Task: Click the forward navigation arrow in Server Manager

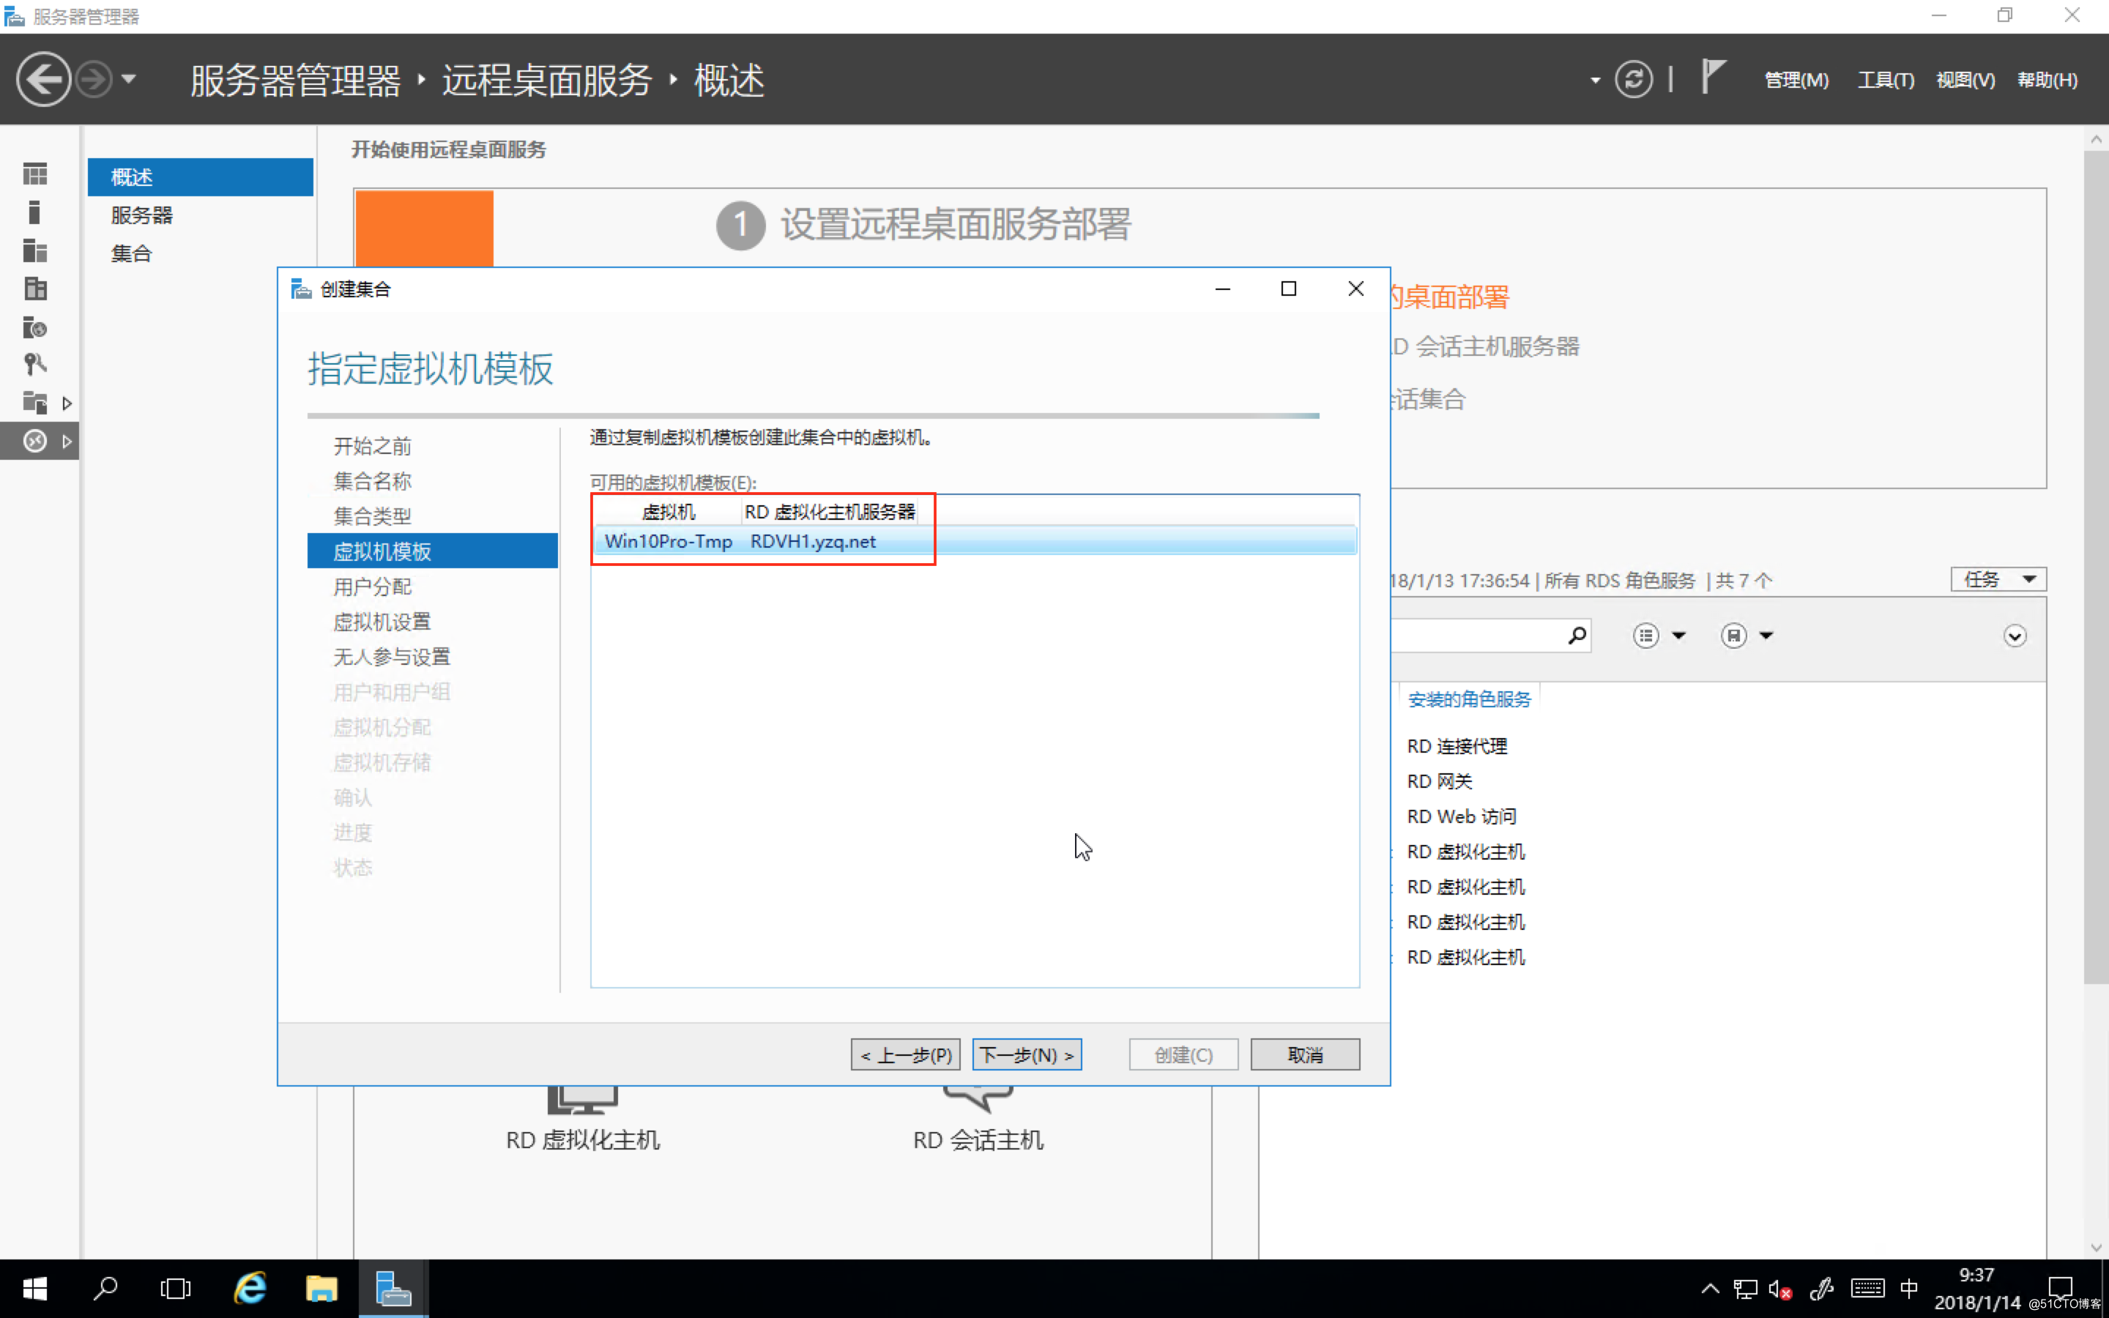Action: point(93,79)
